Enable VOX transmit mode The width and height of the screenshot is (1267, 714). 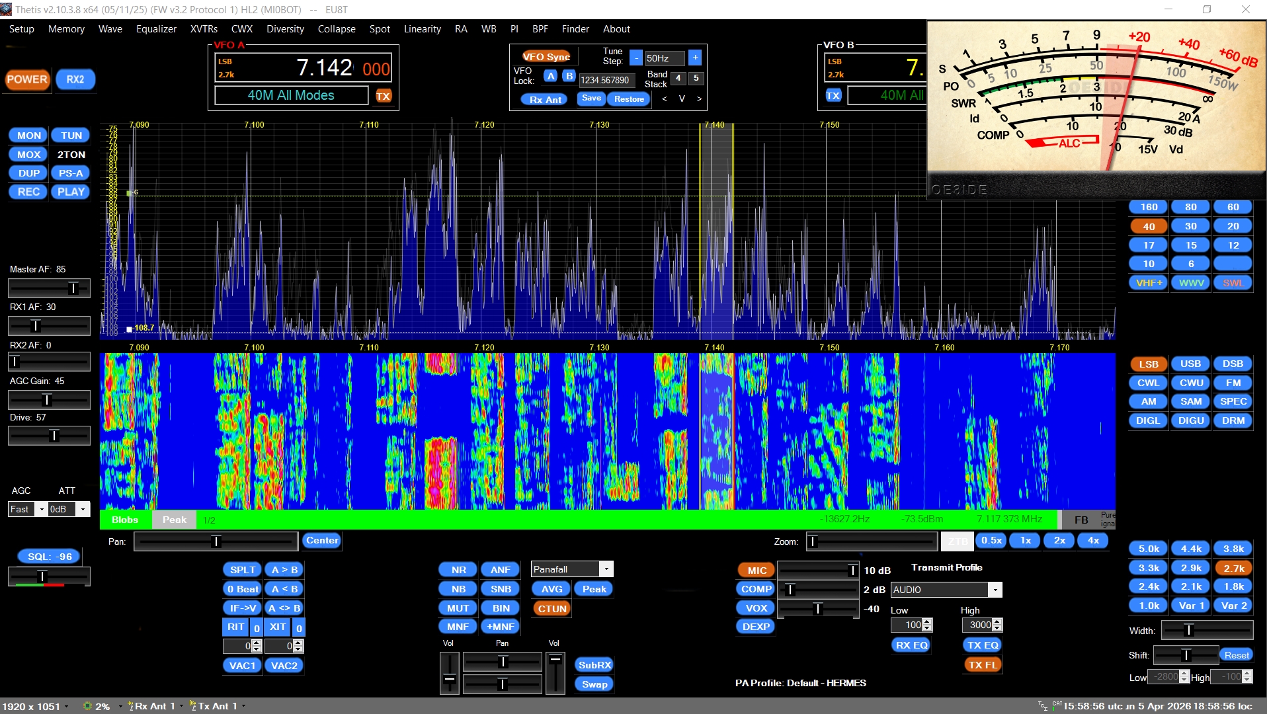[756, 608]
